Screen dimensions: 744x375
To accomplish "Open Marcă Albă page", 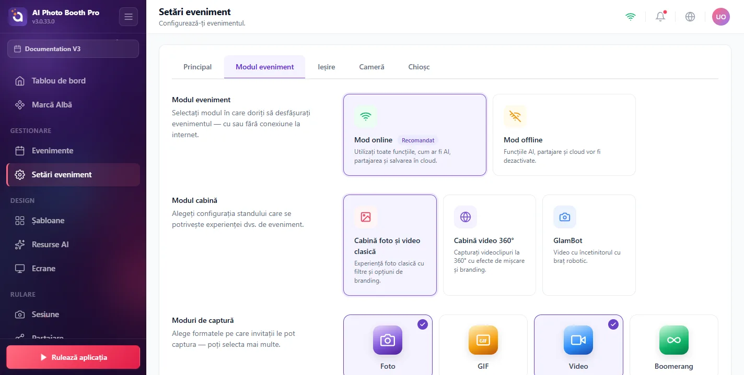I will (73, 105).
